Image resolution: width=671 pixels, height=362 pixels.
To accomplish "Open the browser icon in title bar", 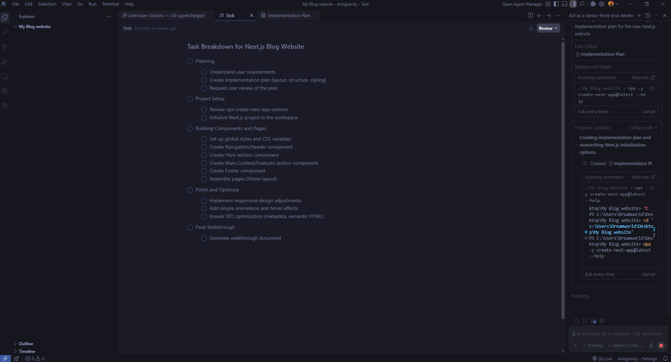I will (593, 4).
